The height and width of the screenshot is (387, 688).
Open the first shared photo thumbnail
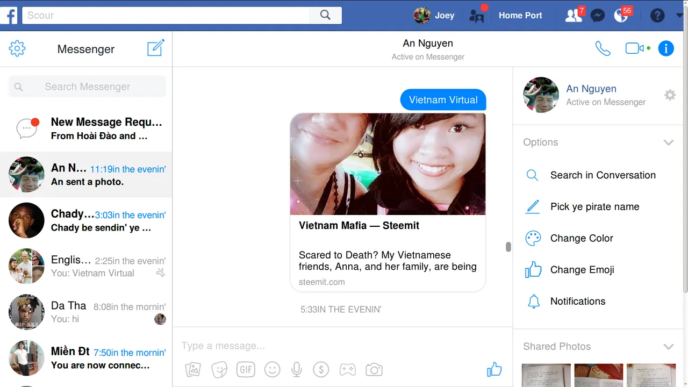(545, 375)
